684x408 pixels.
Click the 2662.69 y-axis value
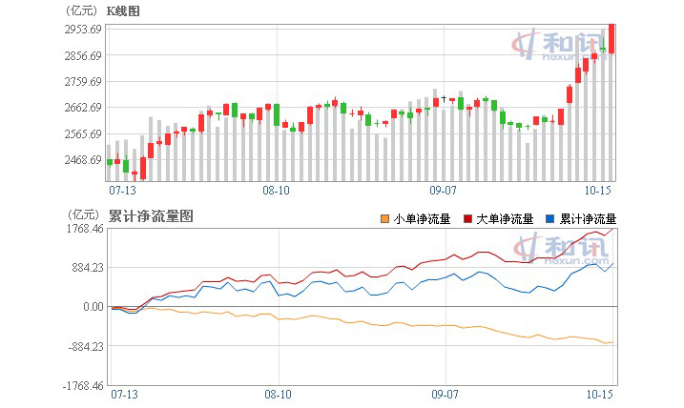pyautogui.click(x=83, y=108)
